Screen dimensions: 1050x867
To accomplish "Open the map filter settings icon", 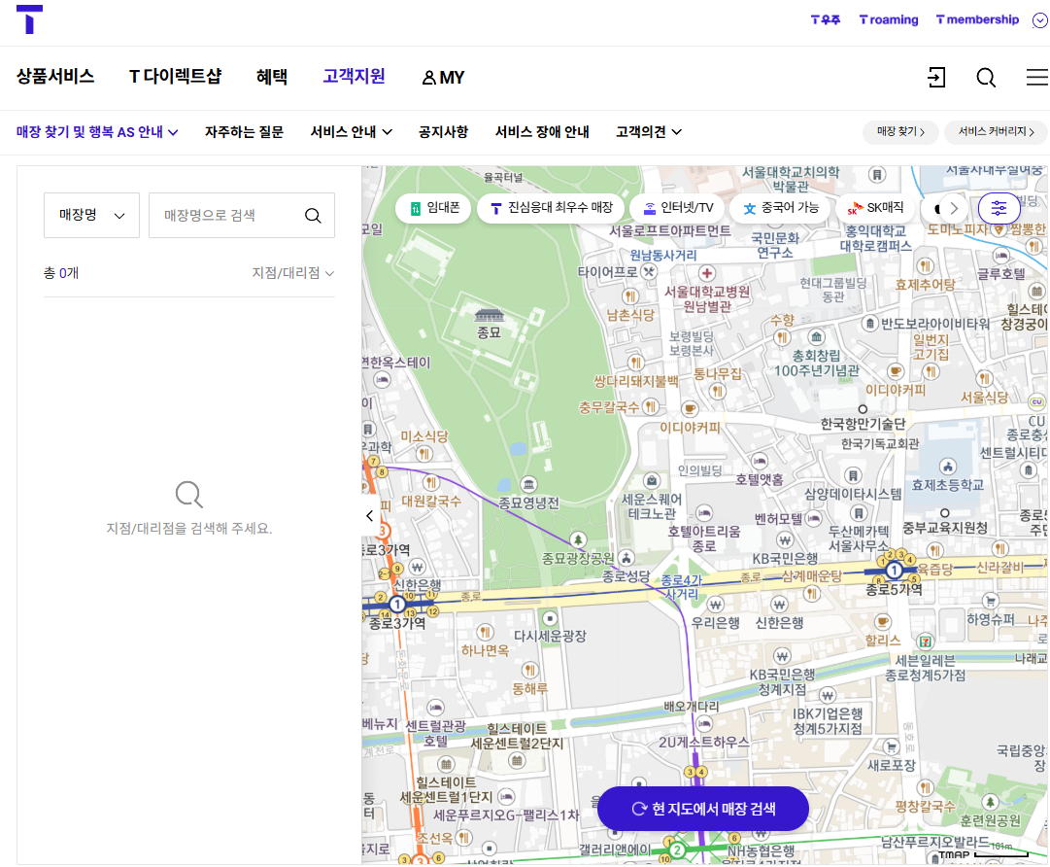I will pos(999,208).
